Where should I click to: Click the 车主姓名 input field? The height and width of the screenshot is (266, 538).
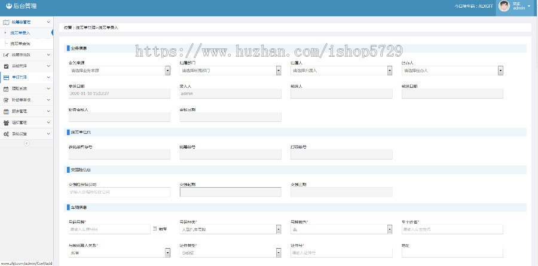pos(453,230)
